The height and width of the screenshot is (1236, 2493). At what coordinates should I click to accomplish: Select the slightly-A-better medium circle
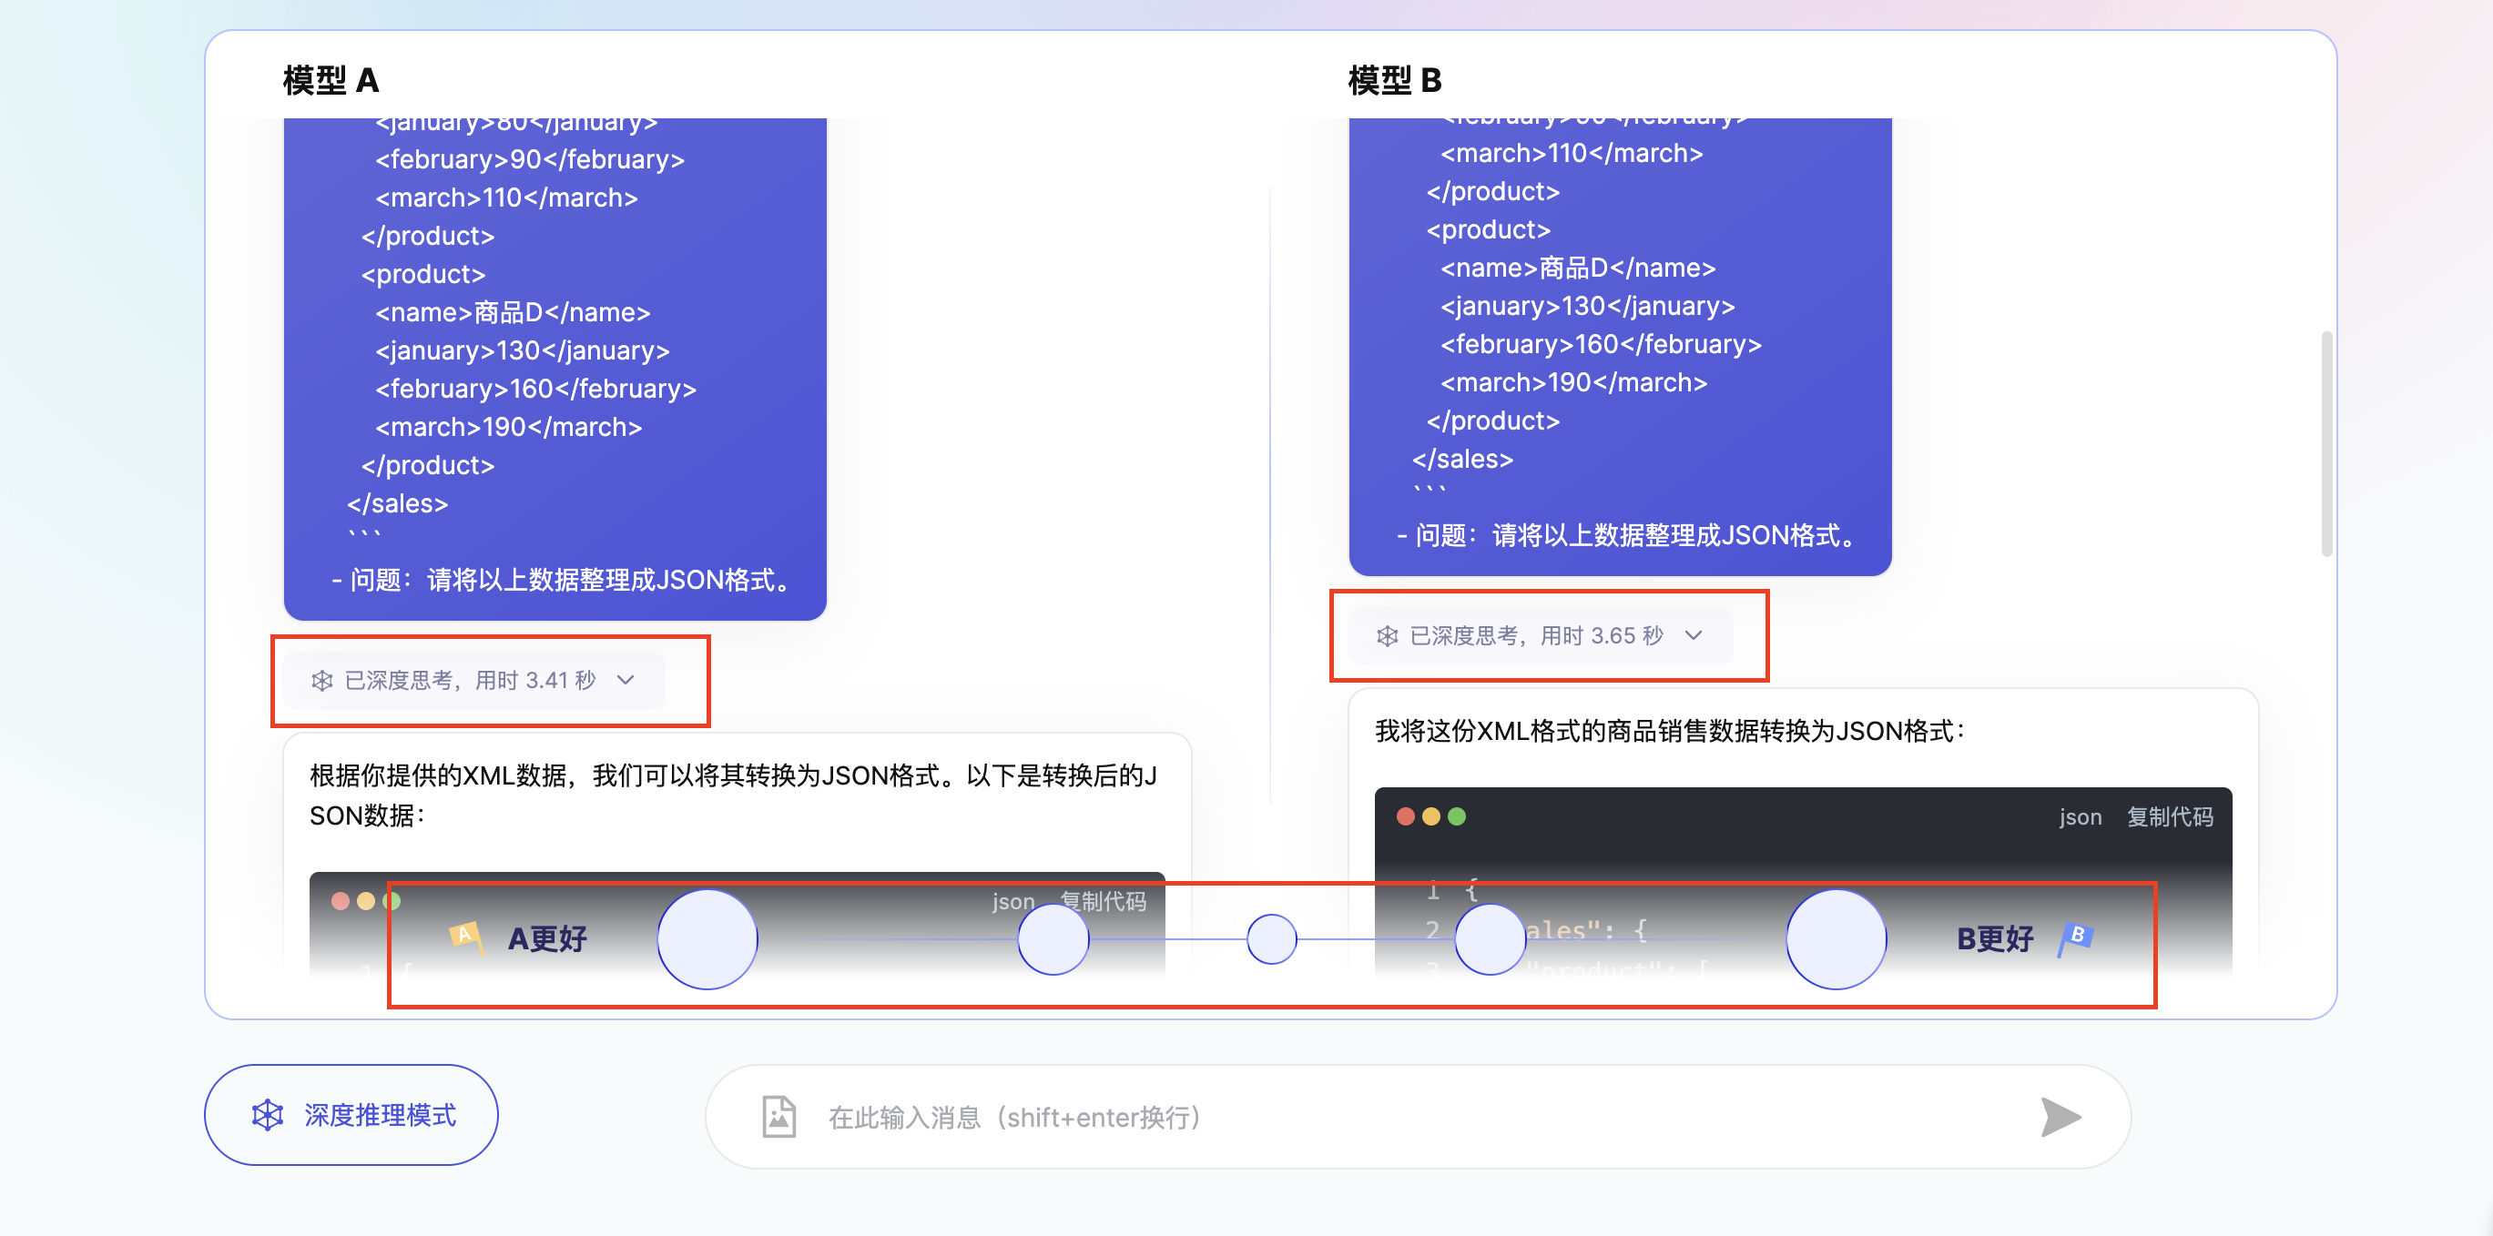point(1053,939)
